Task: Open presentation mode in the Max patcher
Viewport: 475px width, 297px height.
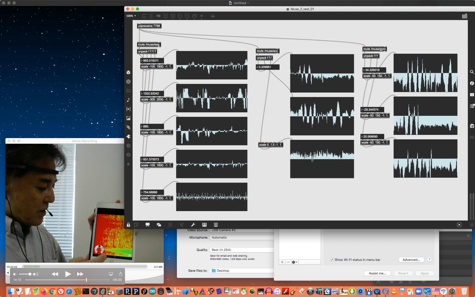Action: coord(148,225)
